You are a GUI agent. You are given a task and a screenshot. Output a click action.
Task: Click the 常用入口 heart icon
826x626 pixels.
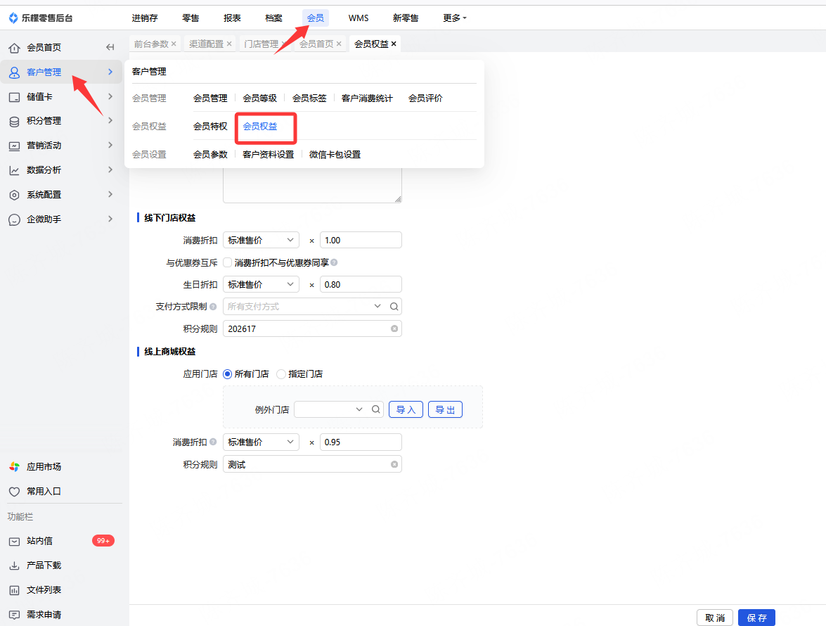point(14,492)
